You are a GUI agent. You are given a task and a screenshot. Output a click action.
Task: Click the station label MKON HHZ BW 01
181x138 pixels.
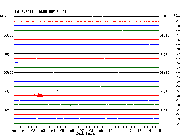click(x=53, y=12)
